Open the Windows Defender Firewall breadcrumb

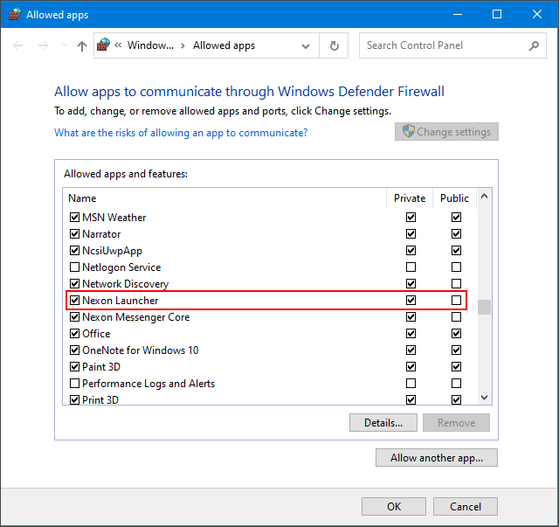pos(151,45)
